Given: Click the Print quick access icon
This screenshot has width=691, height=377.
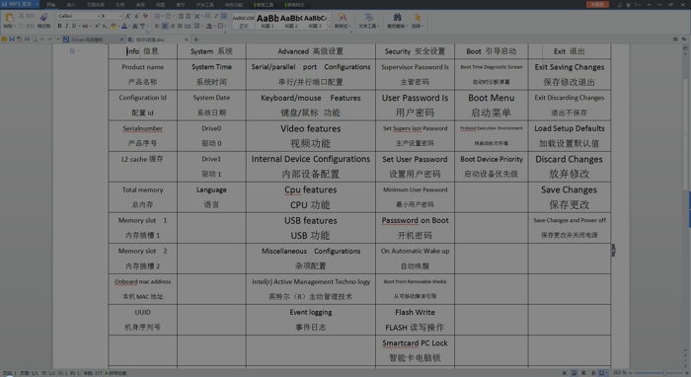Looking at the screenshot, I should coord(27,39).
